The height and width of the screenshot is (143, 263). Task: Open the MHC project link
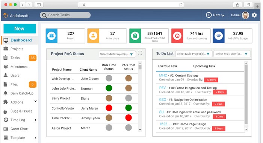(x=163, y=75)
